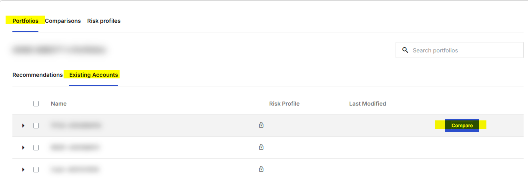Check the second portfolio row checkbox
This screenshot has height=186, width=528.
(36, 148)
